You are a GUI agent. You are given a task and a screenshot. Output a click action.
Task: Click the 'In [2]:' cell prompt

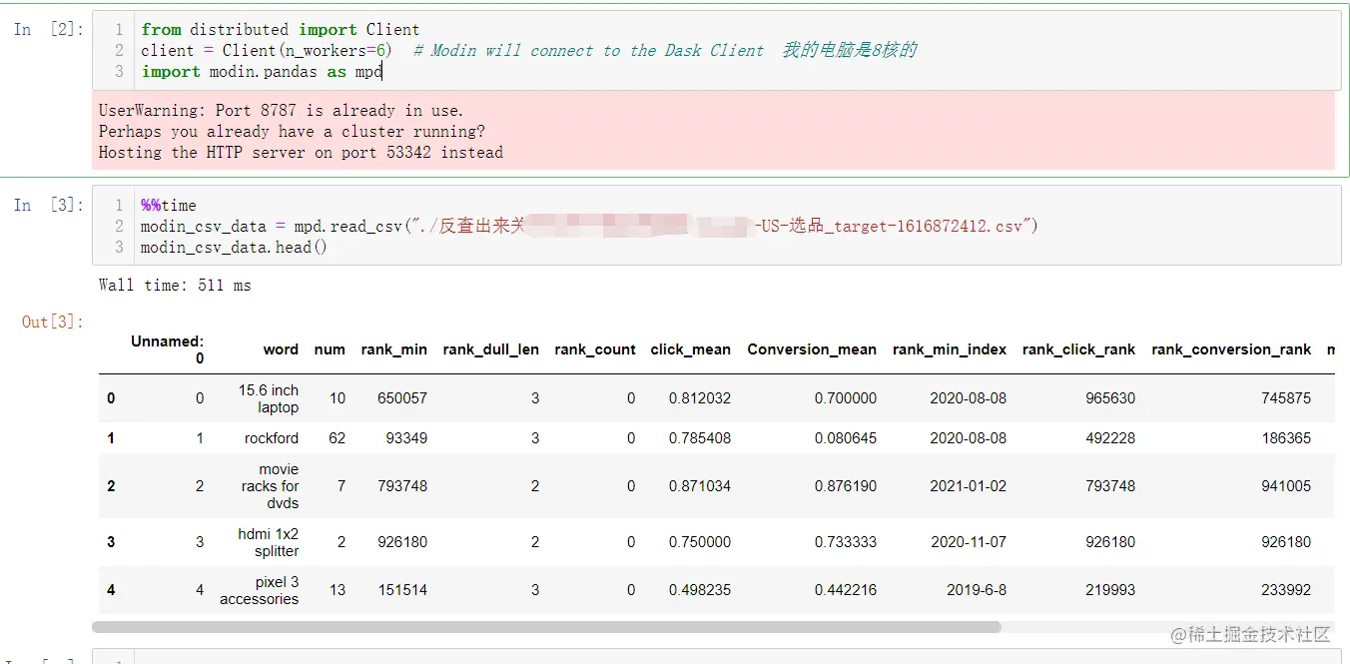(50, 30)
